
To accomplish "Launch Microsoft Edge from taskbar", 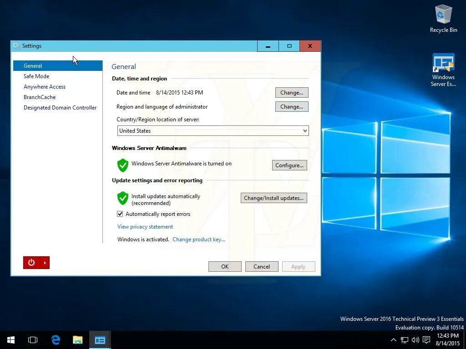I will coord(55,340).
